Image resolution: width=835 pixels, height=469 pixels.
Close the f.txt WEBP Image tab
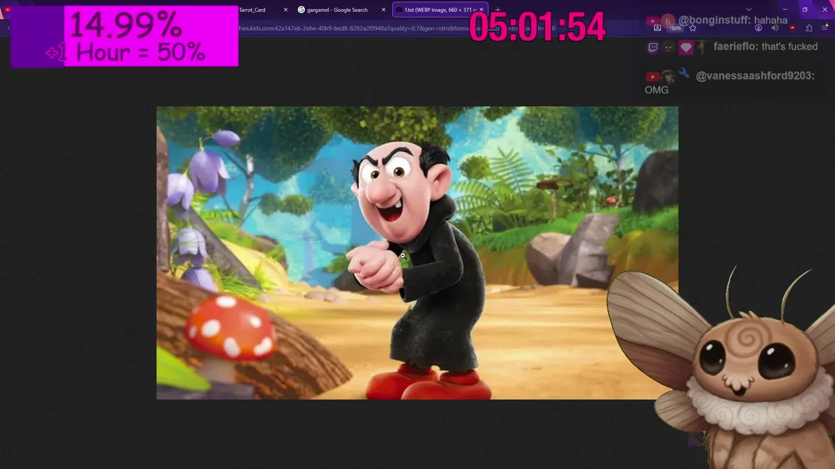481,10
